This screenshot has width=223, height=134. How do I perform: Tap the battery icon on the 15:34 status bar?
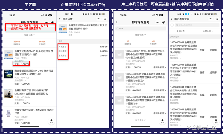pyautogui.click(x=161, y=15)
